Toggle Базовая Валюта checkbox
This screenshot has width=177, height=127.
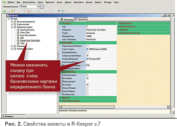click(87, 52)
